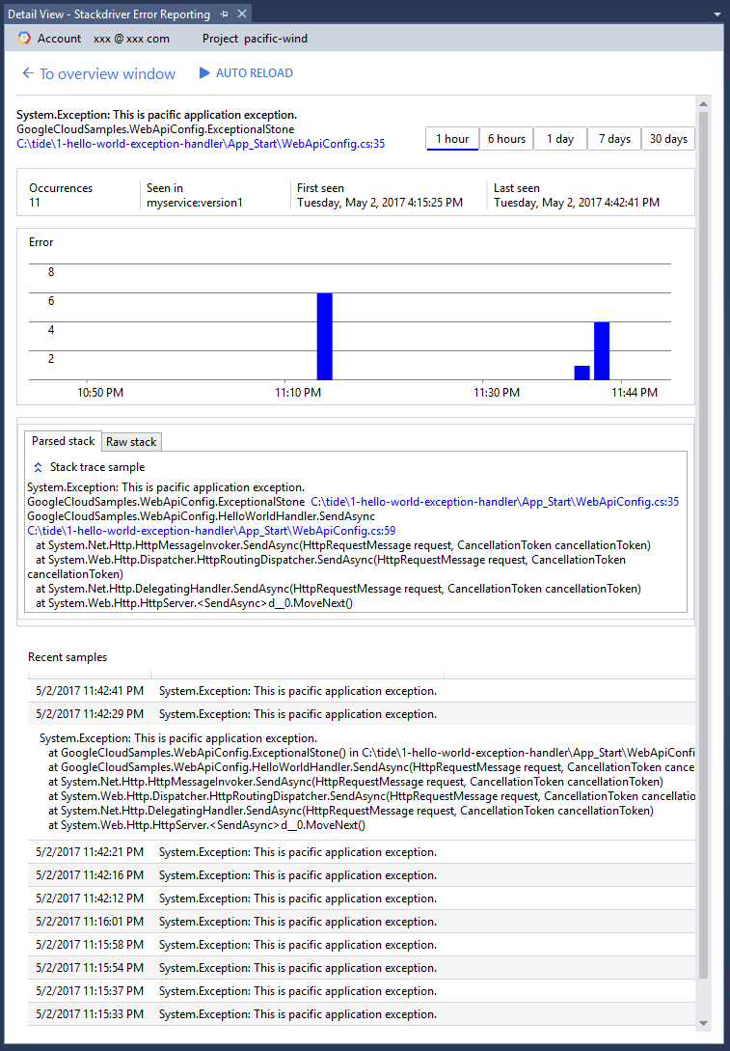
Task: Open the WebApiConfig.cs:59 stack trace link
Action: pyautogui.click(x=210, y=531)
